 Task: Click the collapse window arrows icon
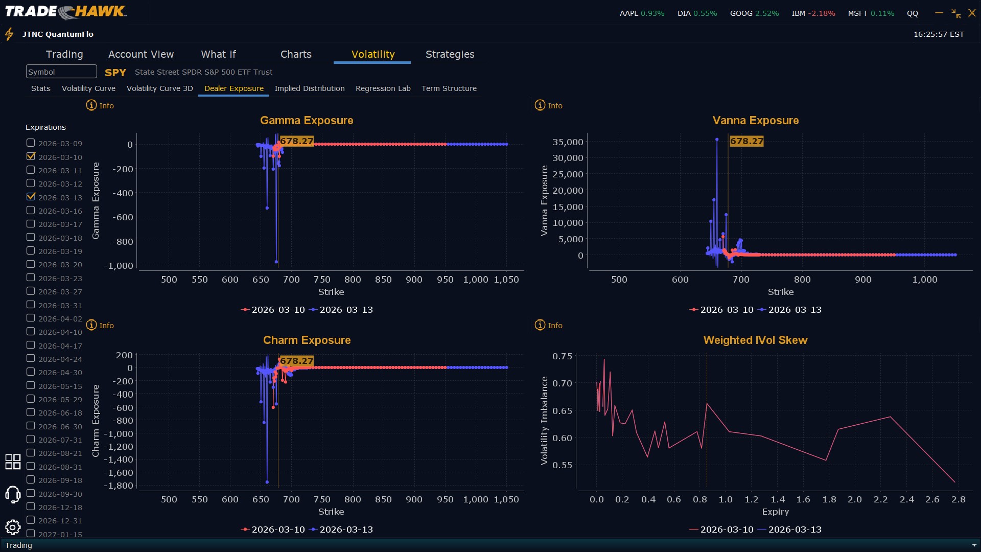point(955,13)
